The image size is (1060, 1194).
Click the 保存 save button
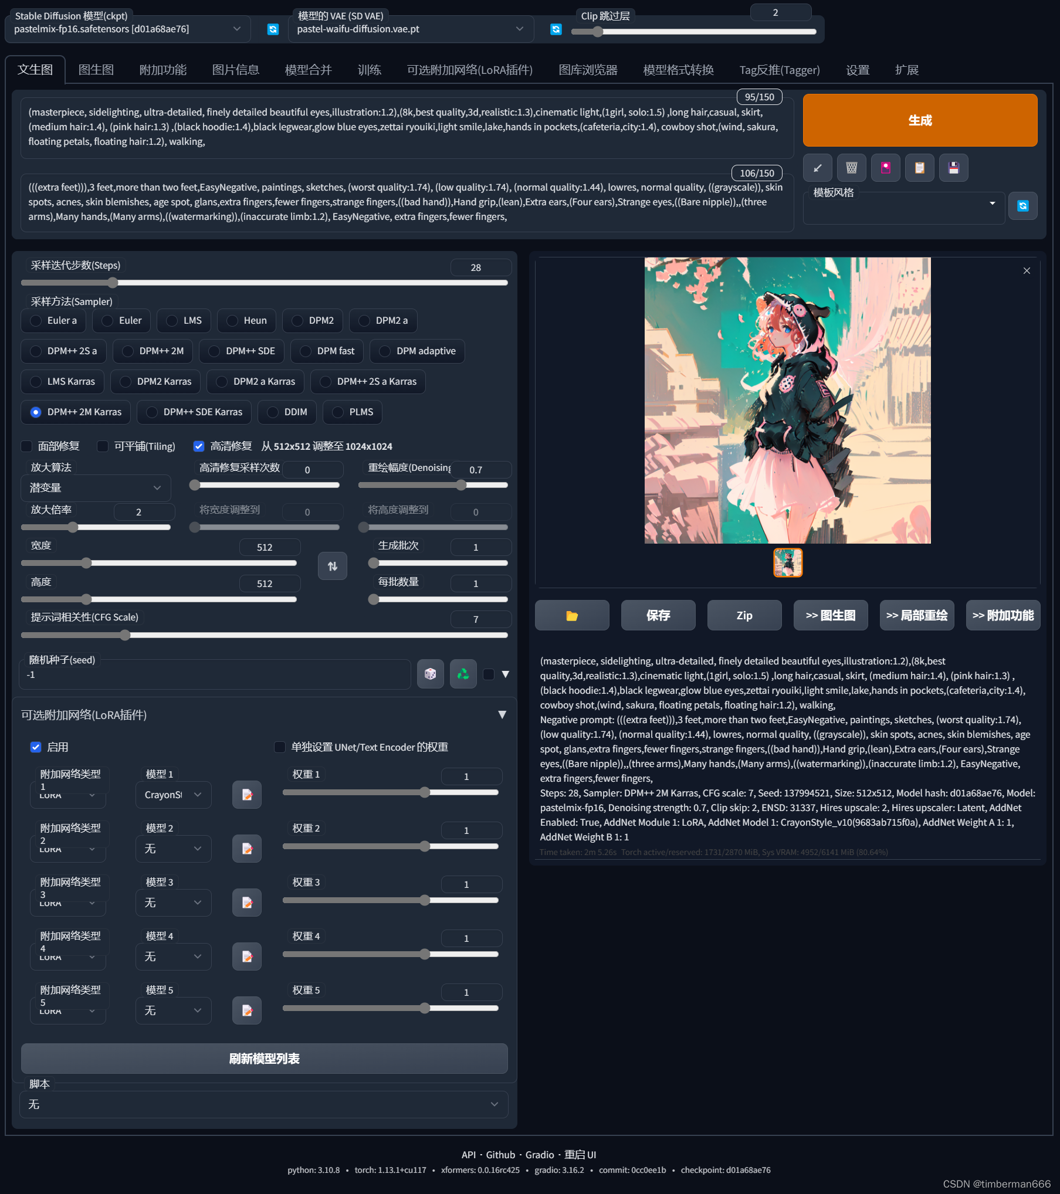pyautogui.click(x=658, y=615)
